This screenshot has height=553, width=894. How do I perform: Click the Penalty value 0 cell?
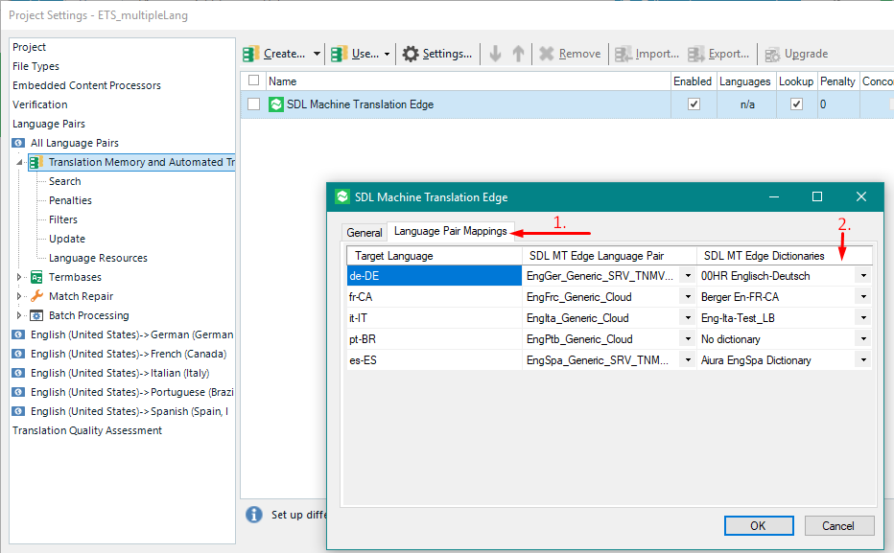click(x=837, y=104)
